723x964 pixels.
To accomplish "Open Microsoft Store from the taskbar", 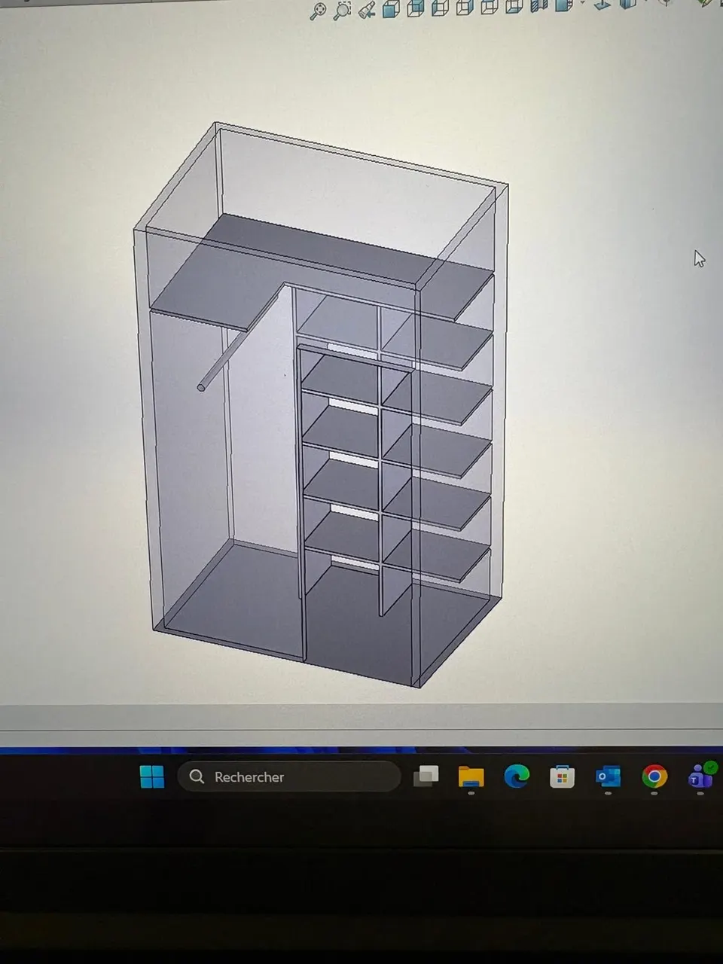I will [x=562, y=777].
